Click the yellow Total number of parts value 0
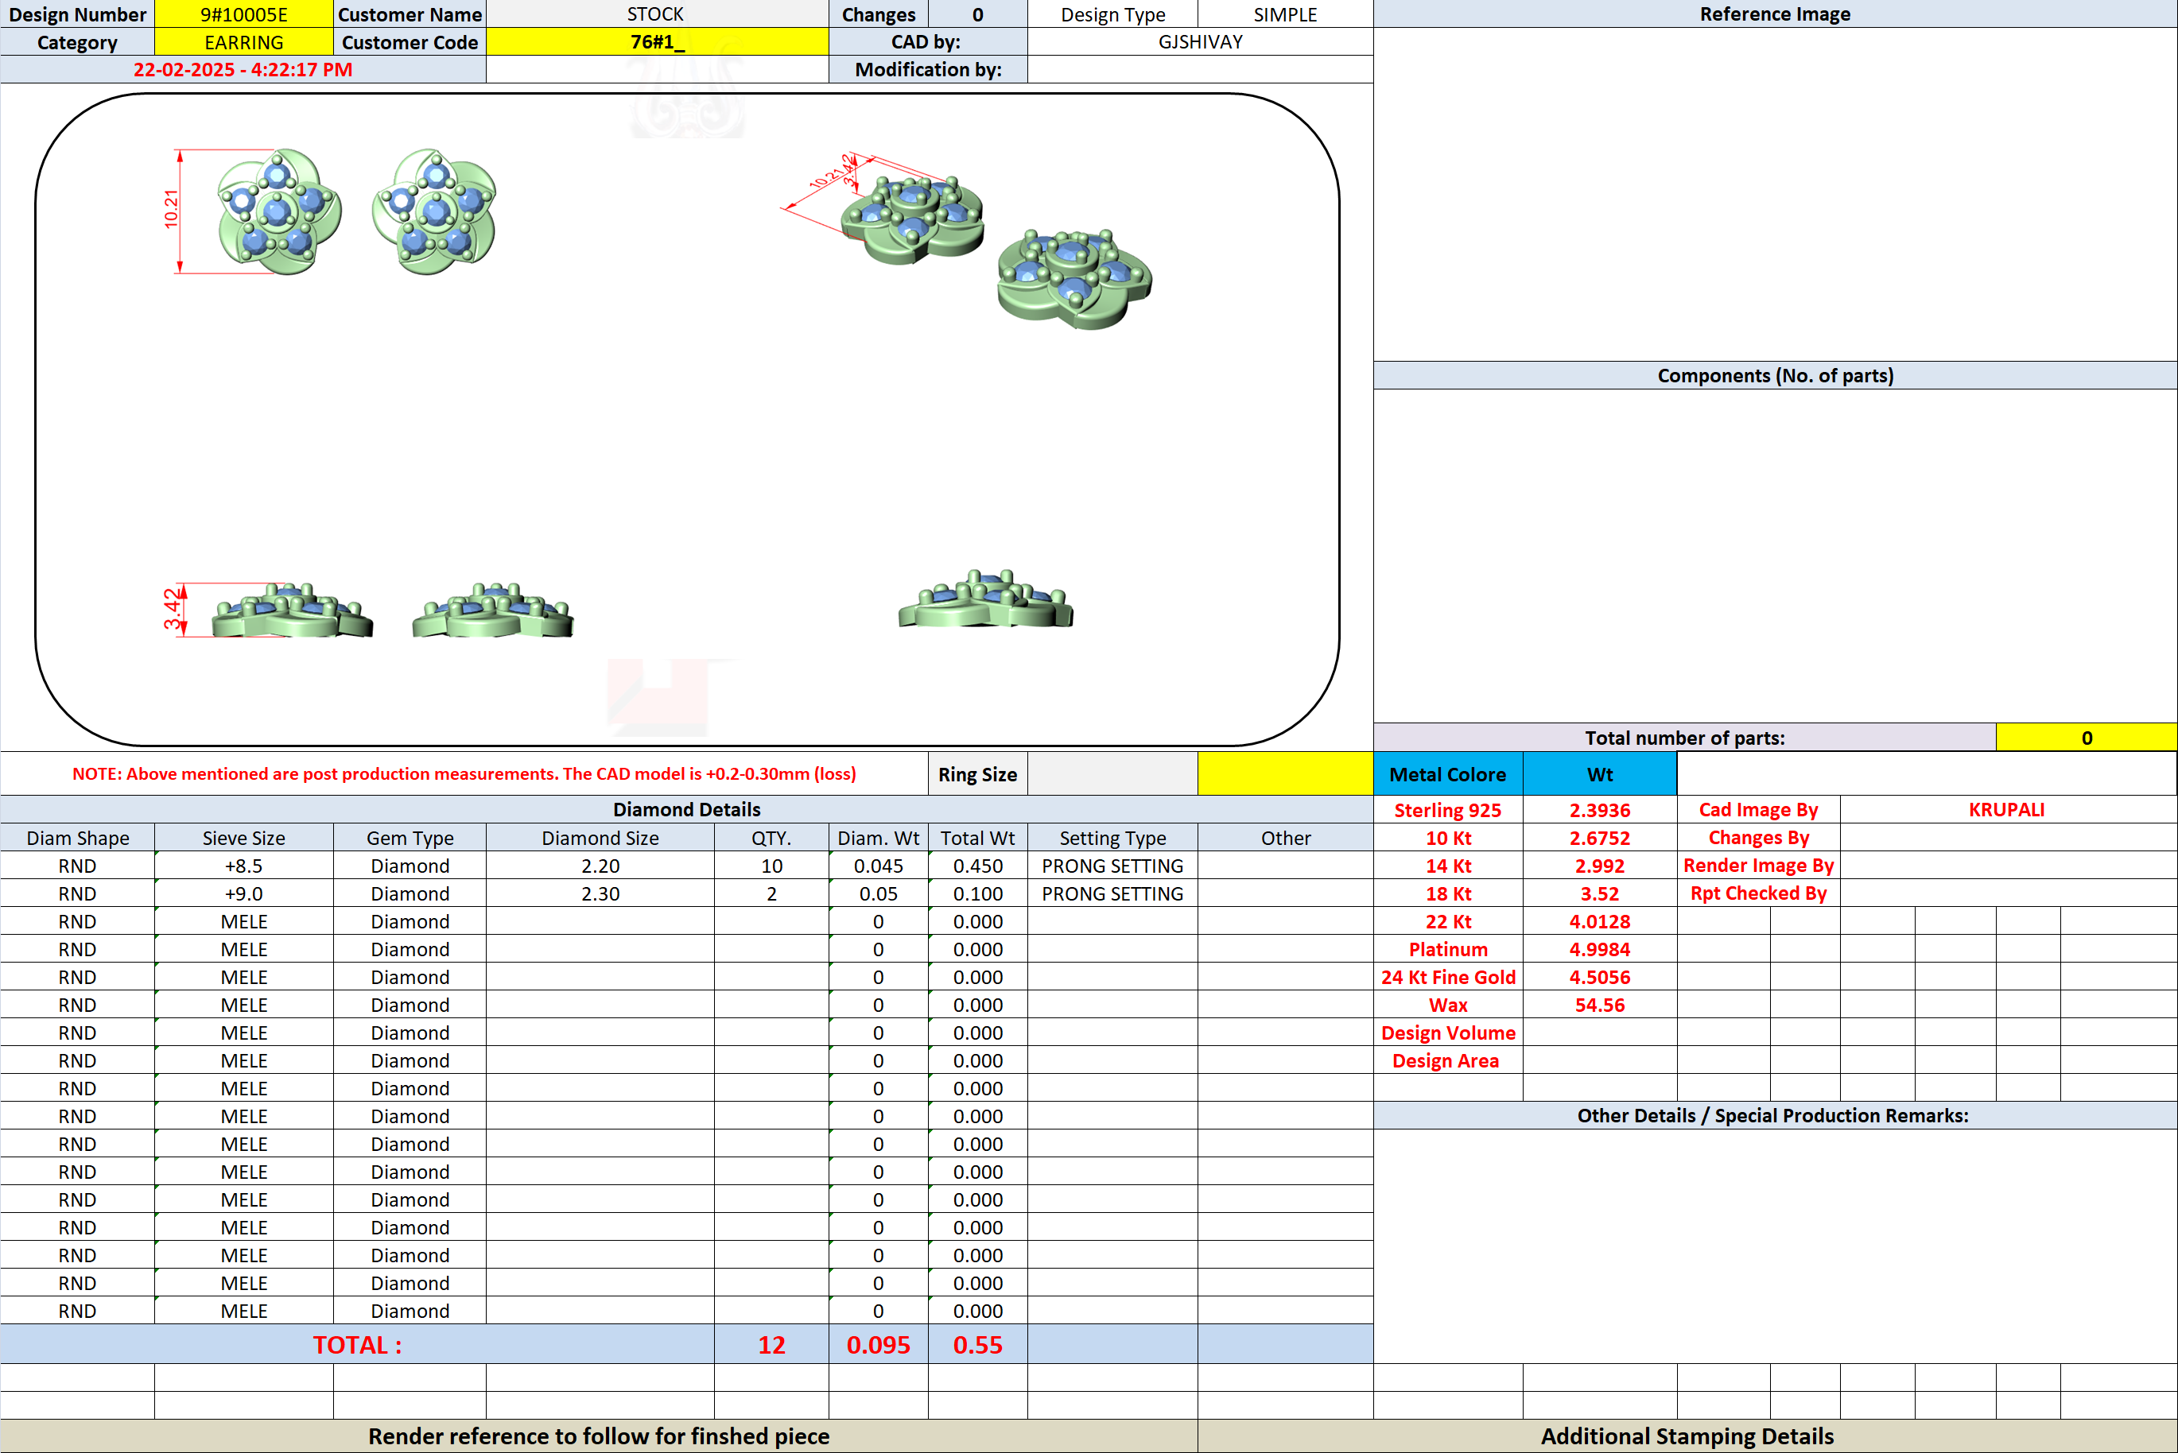This screenshot has height=1453, width=2178. coord(2087,738)
